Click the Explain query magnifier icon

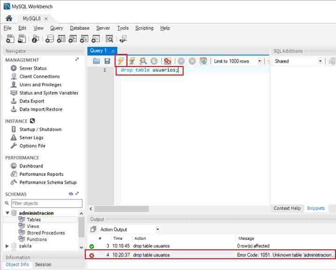coord(143,61)
